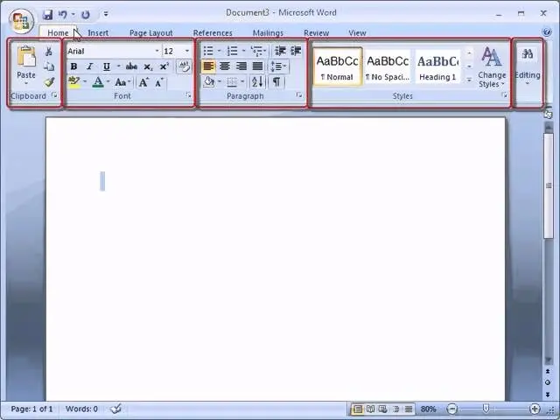Open the font size dropdown
This screenshot has height=420, width=560.
coord(186,51)
